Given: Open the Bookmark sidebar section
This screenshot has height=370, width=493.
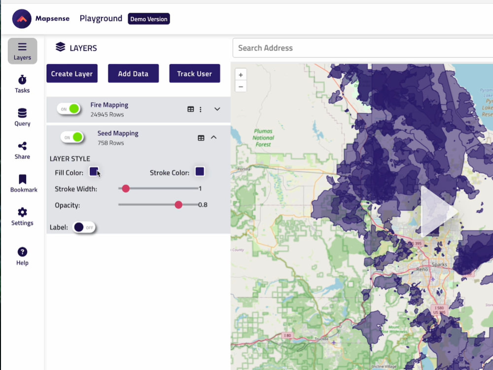Looking at the screenshot, I should [x=24, y=184].
